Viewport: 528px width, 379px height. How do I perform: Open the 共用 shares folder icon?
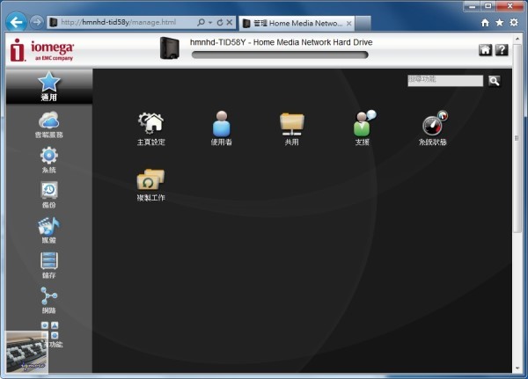291,128
